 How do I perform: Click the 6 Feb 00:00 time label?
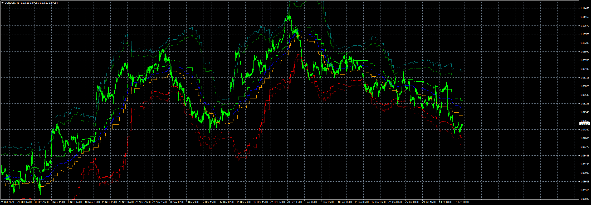(x=462, y=202)
